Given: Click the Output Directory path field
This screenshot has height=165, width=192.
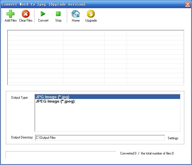Looking at the screenshot, I should point(100,138).
